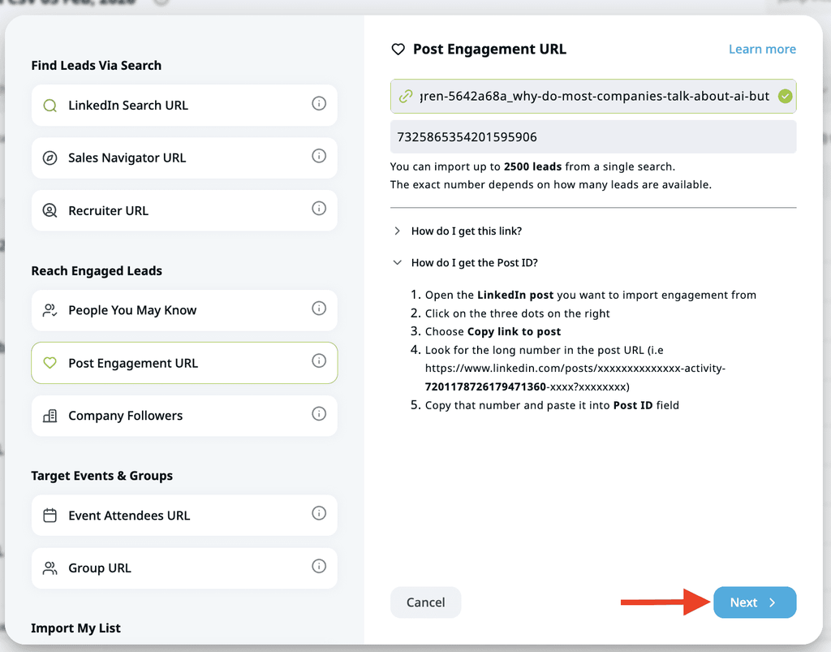The width and height of the screenshot is (831, 652).
Task: Open info for Company Followers
Action: (318, 413)
